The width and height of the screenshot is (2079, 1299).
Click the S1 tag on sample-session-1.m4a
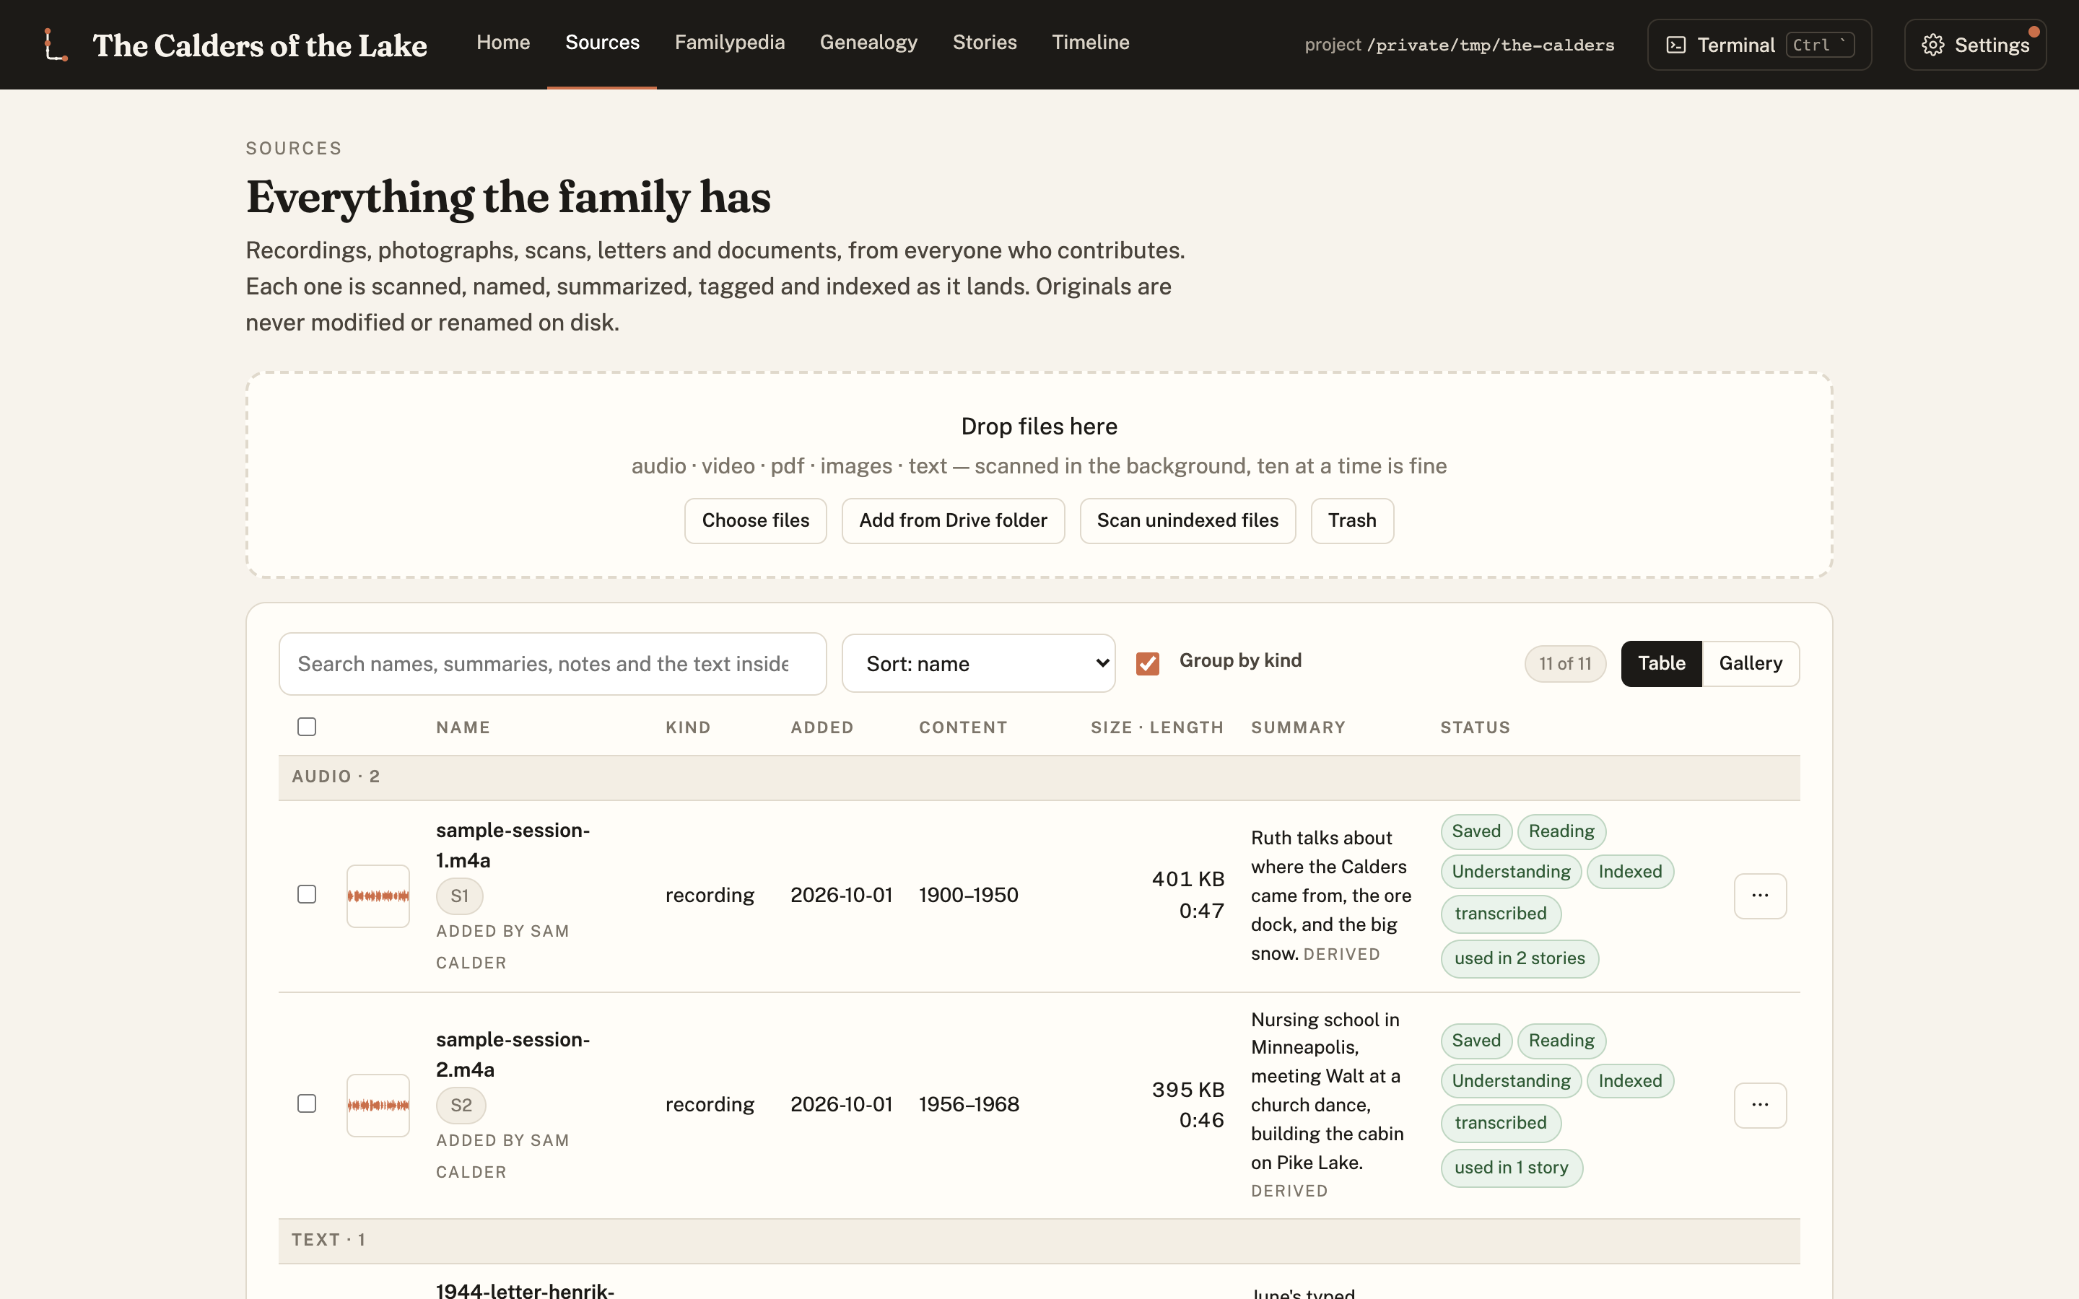[x=460, y=896]
